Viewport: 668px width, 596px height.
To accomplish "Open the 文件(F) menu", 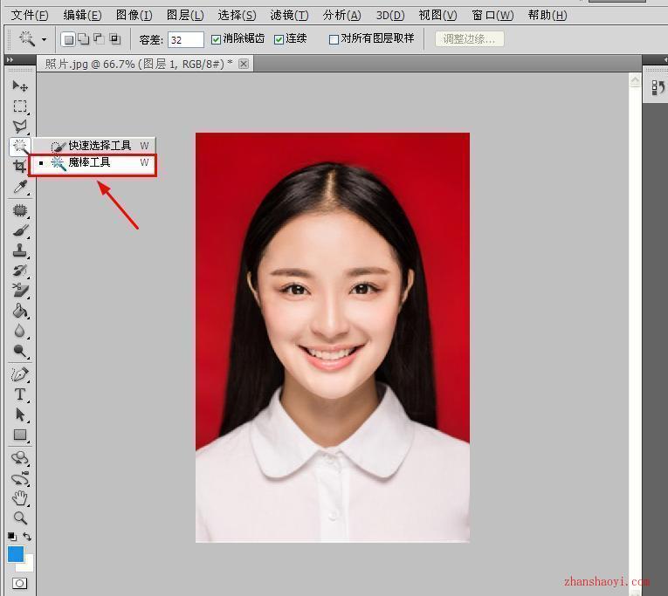I will [30, 16].
